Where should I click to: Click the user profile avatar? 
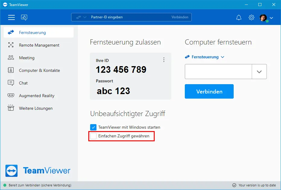[263, 17]
